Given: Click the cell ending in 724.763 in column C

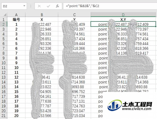Looking at the screenshot, I should (x=74, y=106).
